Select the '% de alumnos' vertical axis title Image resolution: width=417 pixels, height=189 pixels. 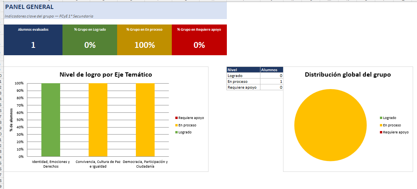coord(11,120)
